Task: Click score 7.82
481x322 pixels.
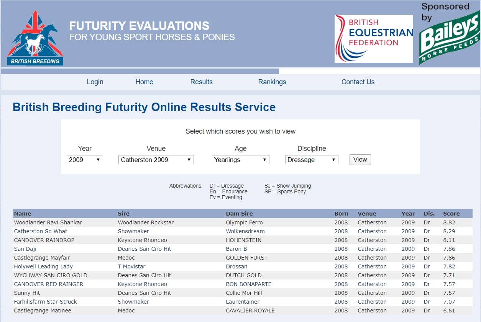Action: (x=449, y=266)
